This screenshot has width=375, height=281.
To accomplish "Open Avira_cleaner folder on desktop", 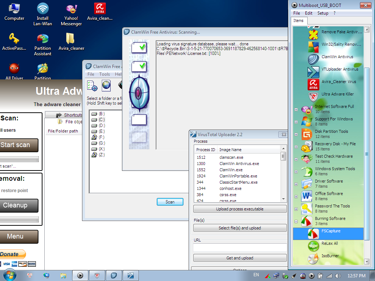I will tap(71, 42).
